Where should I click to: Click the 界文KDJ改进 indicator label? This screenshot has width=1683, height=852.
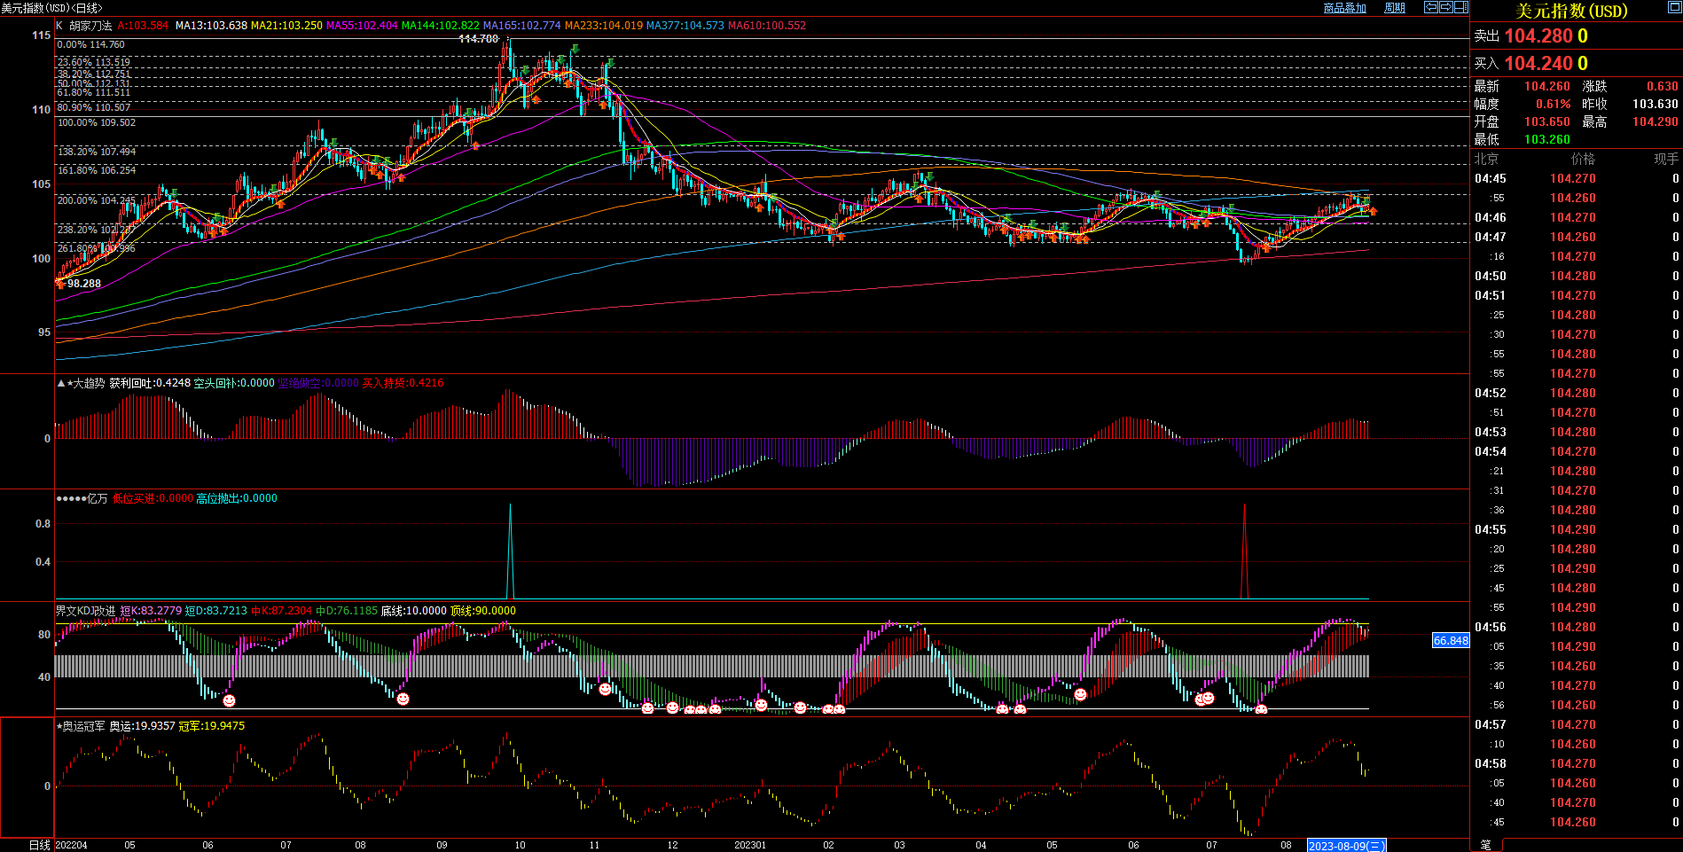(85, 611)
